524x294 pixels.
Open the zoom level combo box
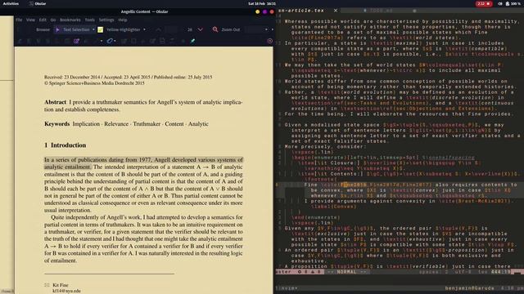(x=257, y=29)
